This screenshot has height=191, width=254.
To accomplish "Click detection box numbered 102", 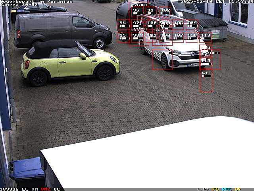I will pyautogui.click(x=165, y=12).
